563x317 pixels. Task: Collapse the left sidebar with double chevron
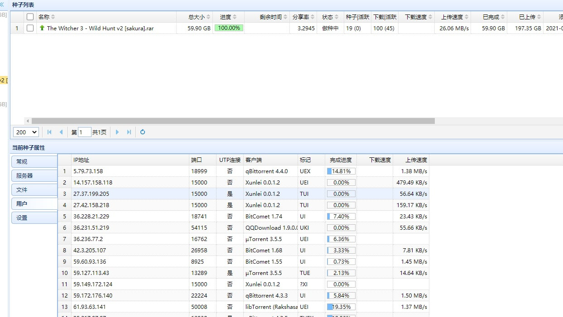click(2, 4)
